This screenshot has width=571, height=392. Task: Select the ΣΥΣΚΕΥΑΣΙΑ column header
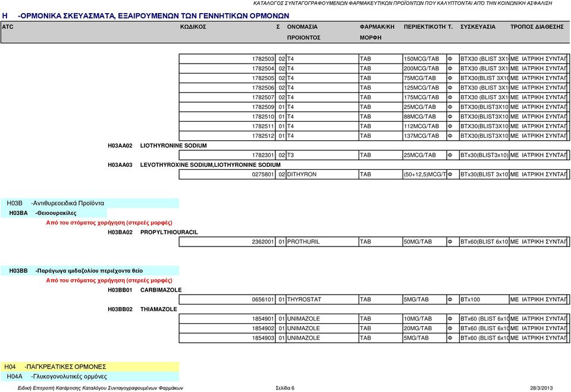[x=478, y=27]
